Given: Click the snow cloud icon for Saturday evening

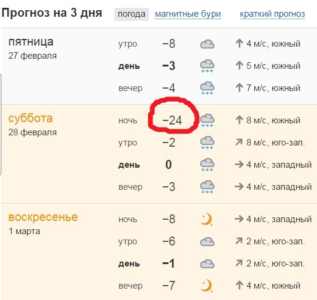Looking at the screenshot, I should coord(207,187).
